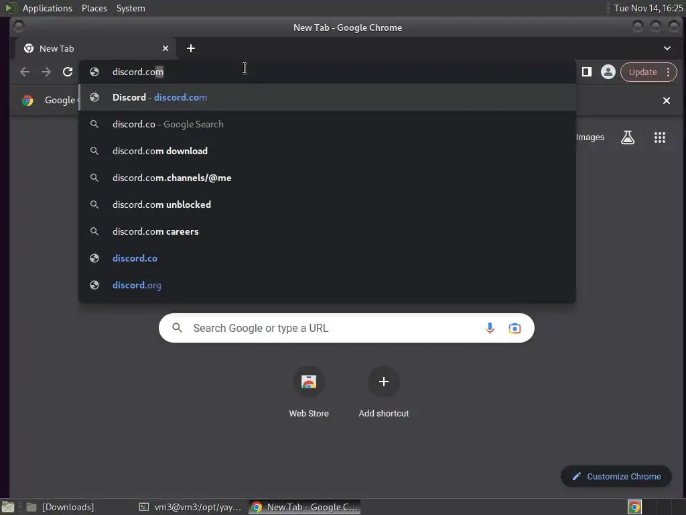686x515 pixels.
Task: Click the Google search box
Action: click(346, 328)
